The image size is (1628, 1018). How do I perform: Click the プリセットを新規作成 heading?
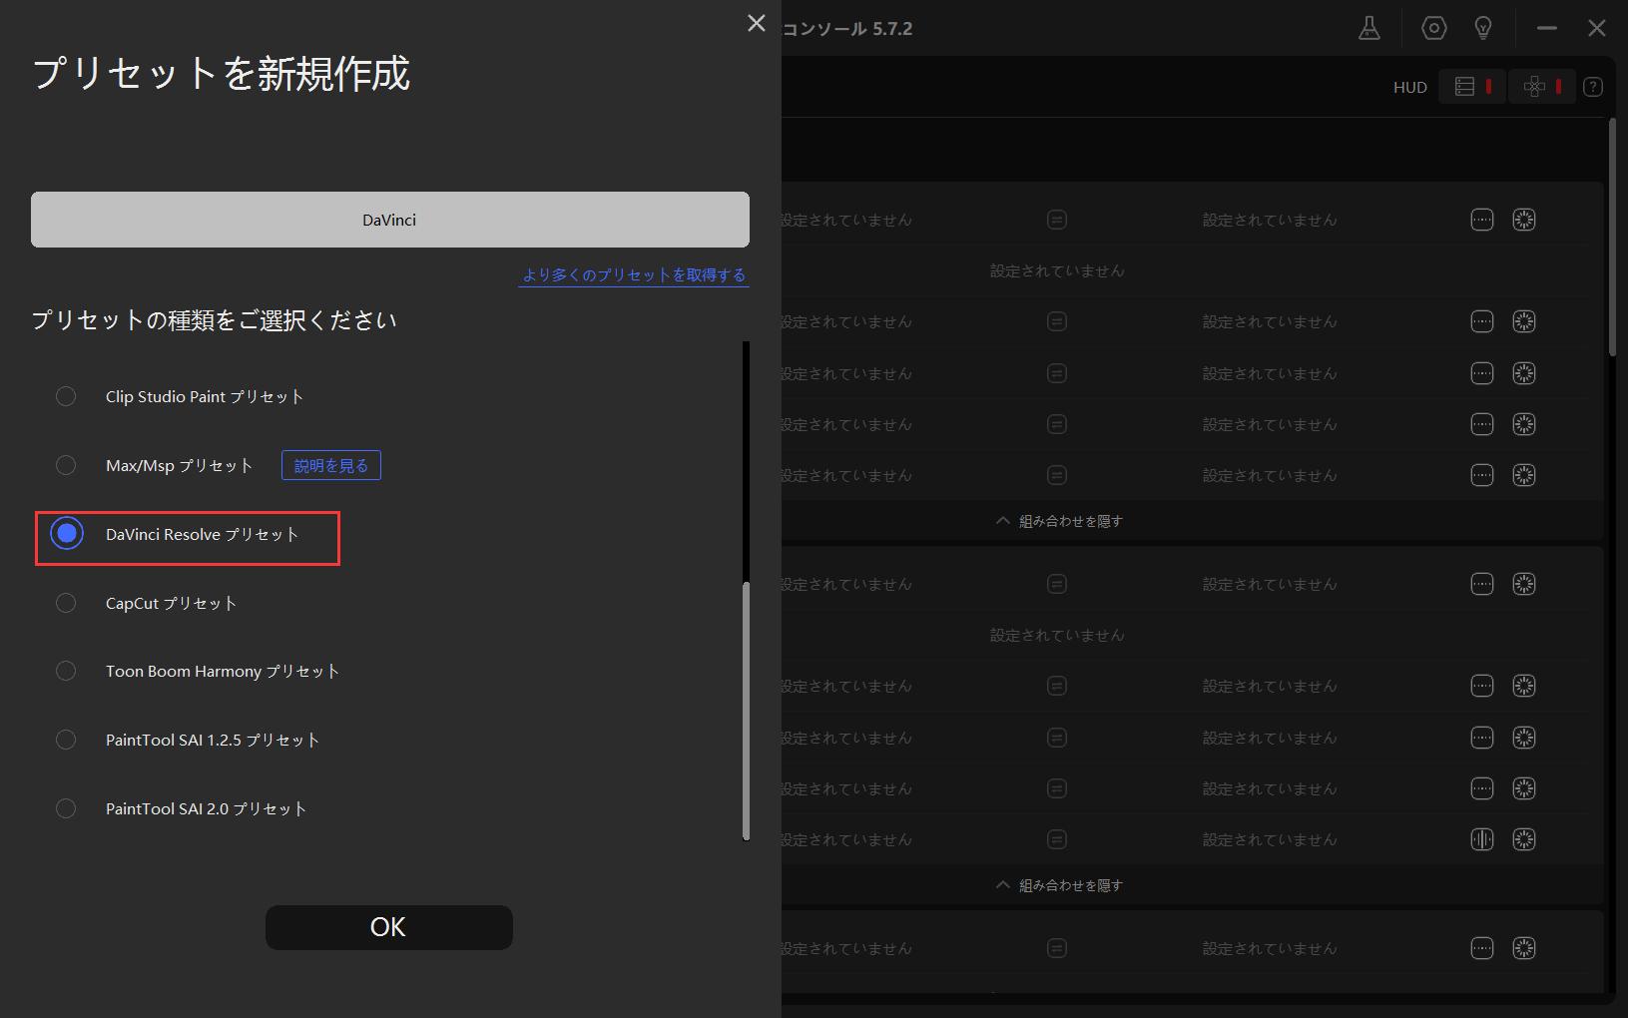pyautogui.click(x=222, y=74)
